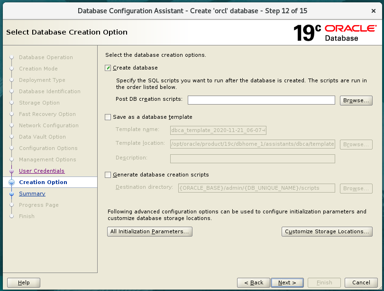Click the 'Configuration Options' step label

coord(48,148)
